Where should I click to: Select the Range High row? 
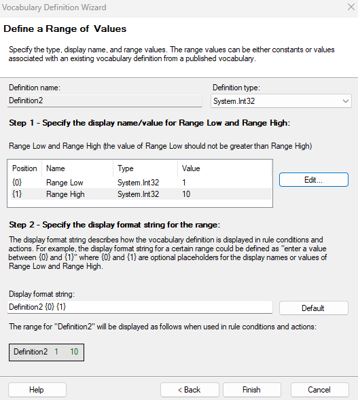[140, 194]
